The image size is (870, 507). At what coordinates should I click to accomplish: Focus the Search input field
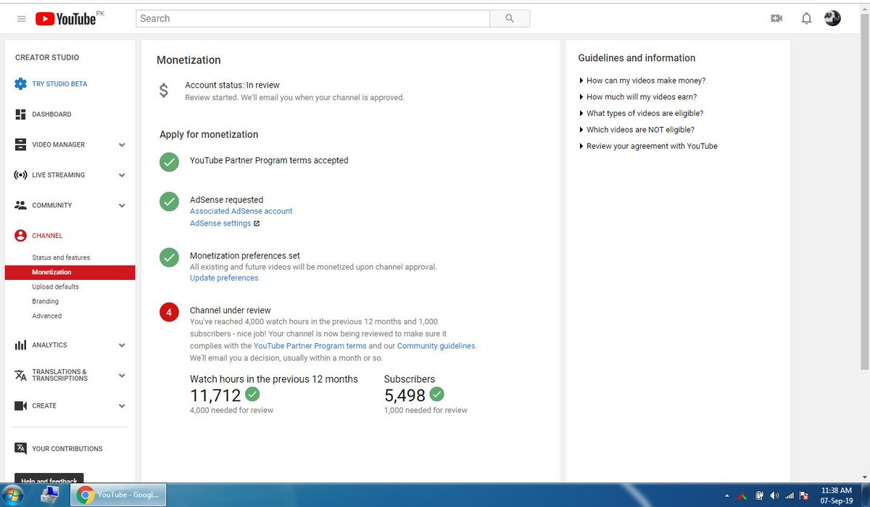pos(312,18)
